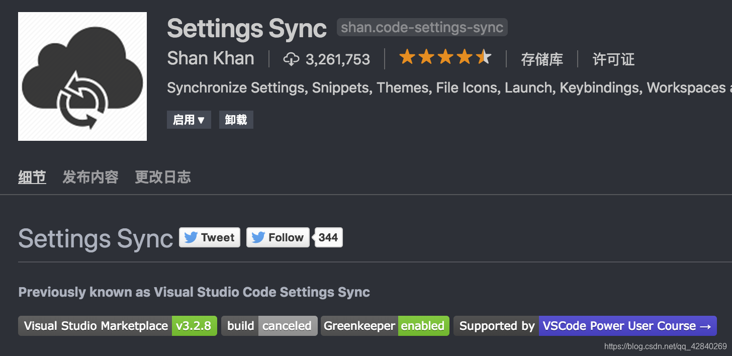Click the shan.code-settings-sync identifier label
The height and width of the screenshot is (356, 732).
click(422, 27)
